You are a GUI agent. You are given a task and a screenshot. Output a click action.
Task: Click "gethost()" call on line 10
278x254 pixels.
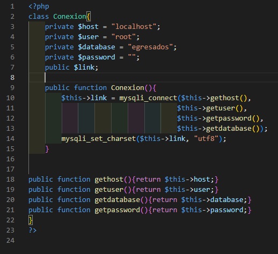pos(229,98)
